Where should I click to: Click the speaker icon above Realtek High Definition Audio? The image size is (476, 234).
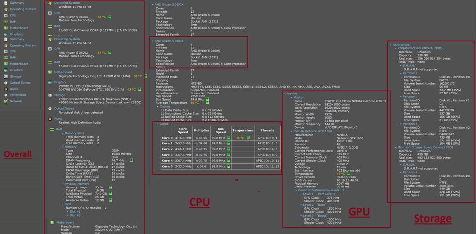click(50, 119)
